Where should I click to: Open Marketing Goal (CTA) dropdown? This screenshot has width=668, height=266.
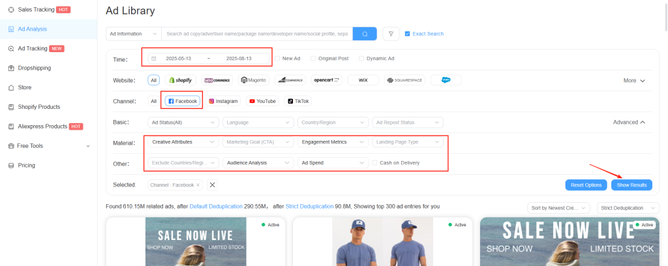click(258, 142)
